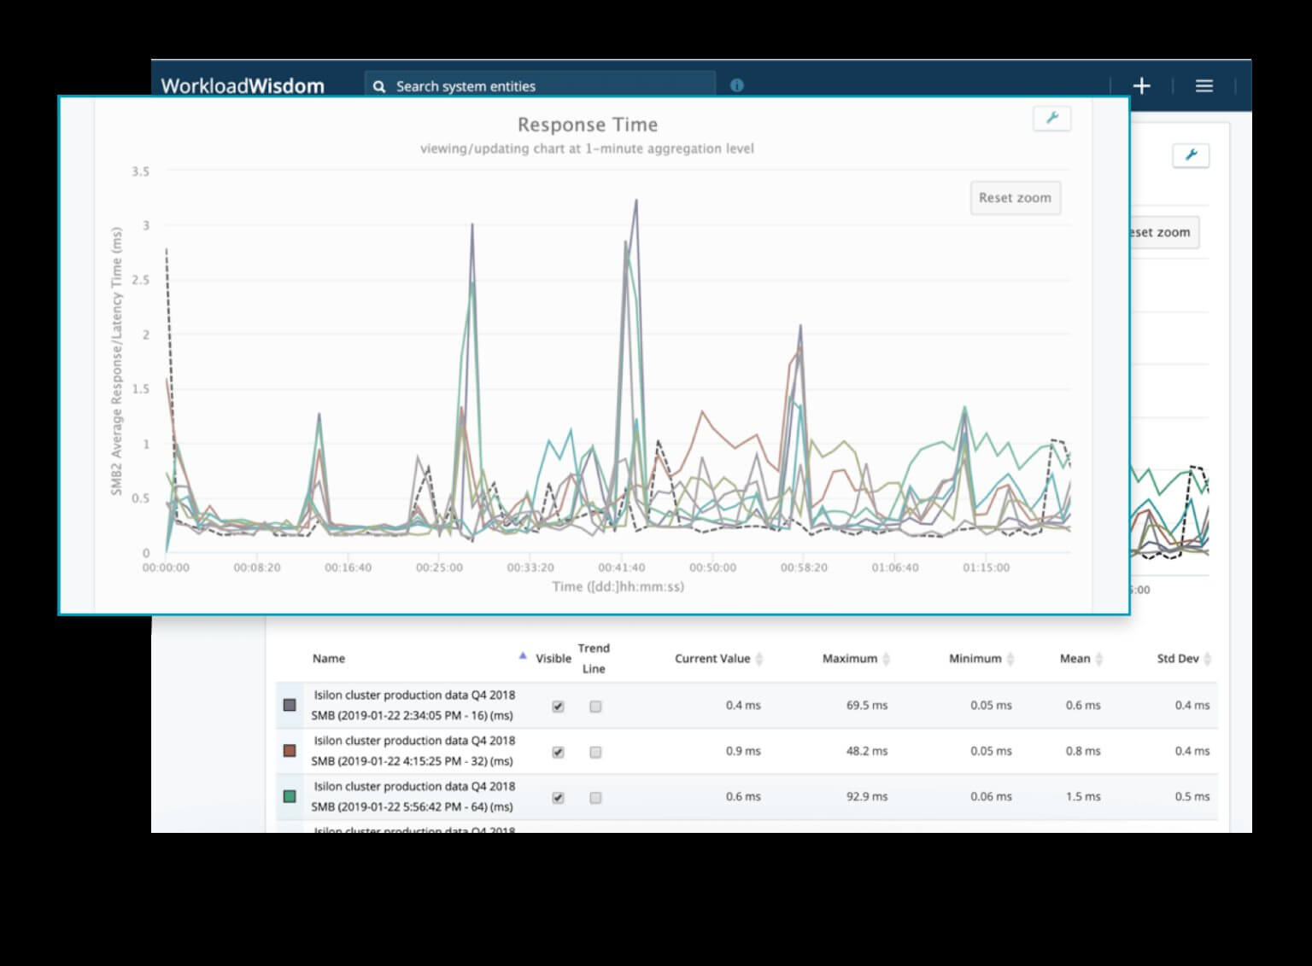
Task: Uncheck Visible for the 4:15:25 PM series
Action: click(x=558, y=752)
